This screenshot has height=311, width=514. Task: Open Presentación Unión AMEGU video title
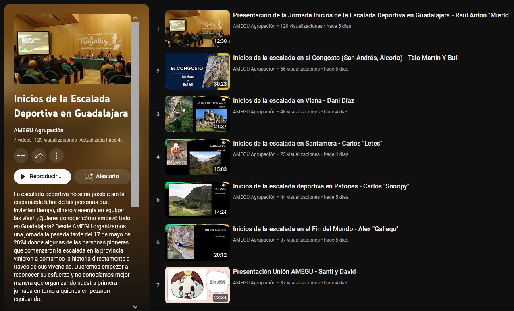click(294, 272)
